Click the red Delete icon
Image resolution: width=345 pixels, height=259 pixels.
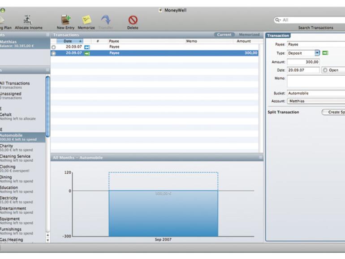[133, 20]
